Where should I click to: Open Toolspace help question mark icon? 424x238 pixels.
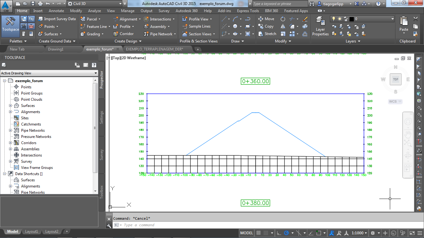coord(94,65)
